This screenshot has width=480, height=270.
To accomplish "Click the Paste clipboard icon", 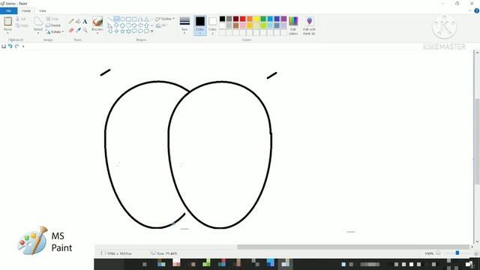I will pyautogui.click(x=8, y=22).
